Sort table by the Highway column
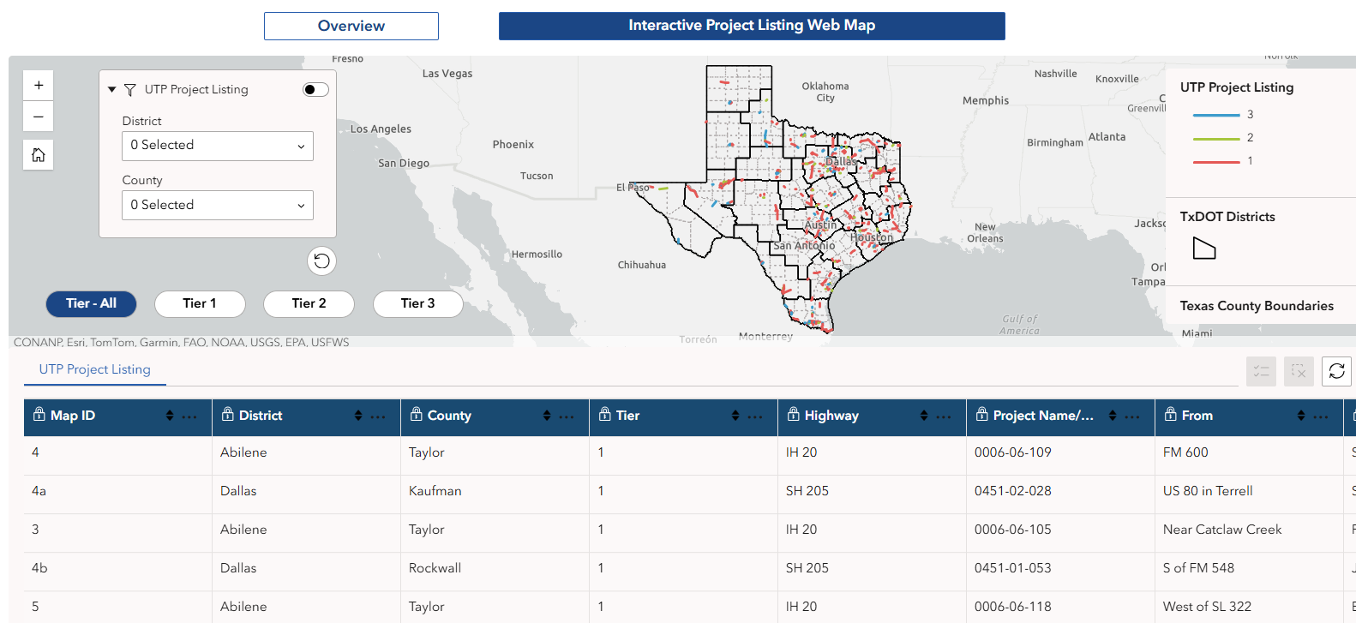1356x623 pixels. [924, 416]
